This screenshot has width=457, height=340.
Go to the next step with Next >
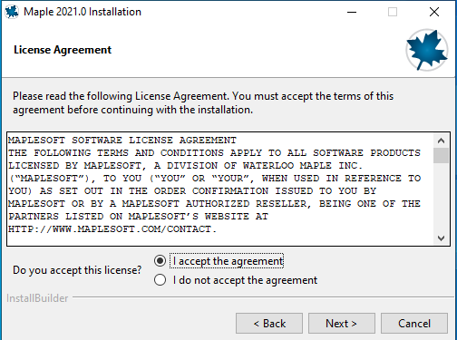coord(342,324)
